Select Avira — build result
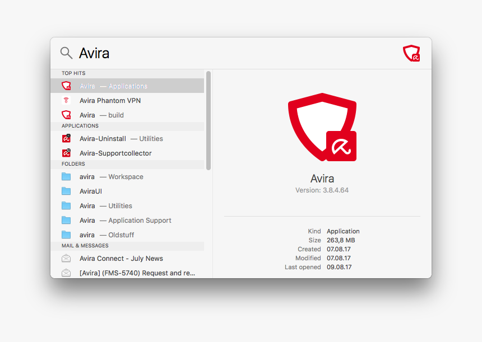The image size is (482, 342). pos(127,115)
